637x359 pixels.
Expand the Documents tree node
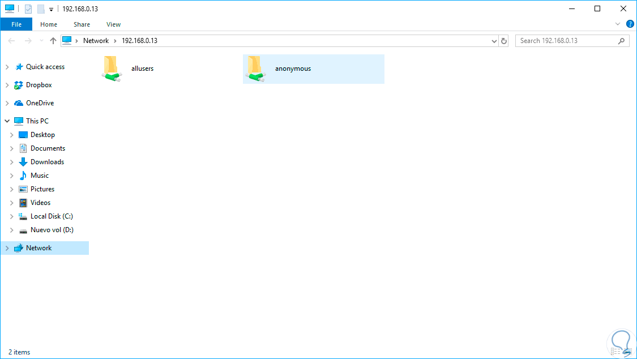tap(11, 148)
